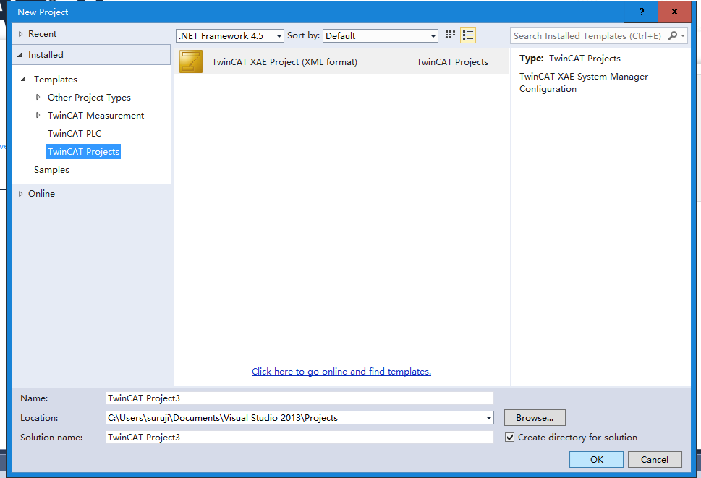Expand Other Project Types node

(x=38, y=97)
